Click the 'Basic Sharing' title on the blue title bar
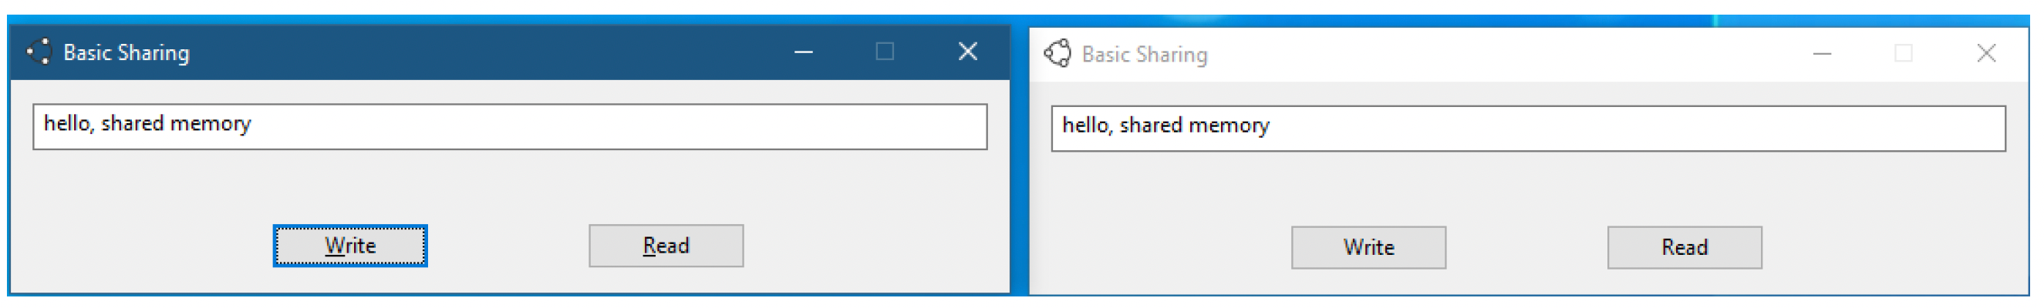This screenshot has width=2044, height=308. click(126, 53)
